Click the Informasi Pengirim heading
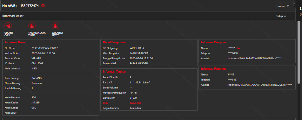This screenshot has height=120, width=302. 214,42
